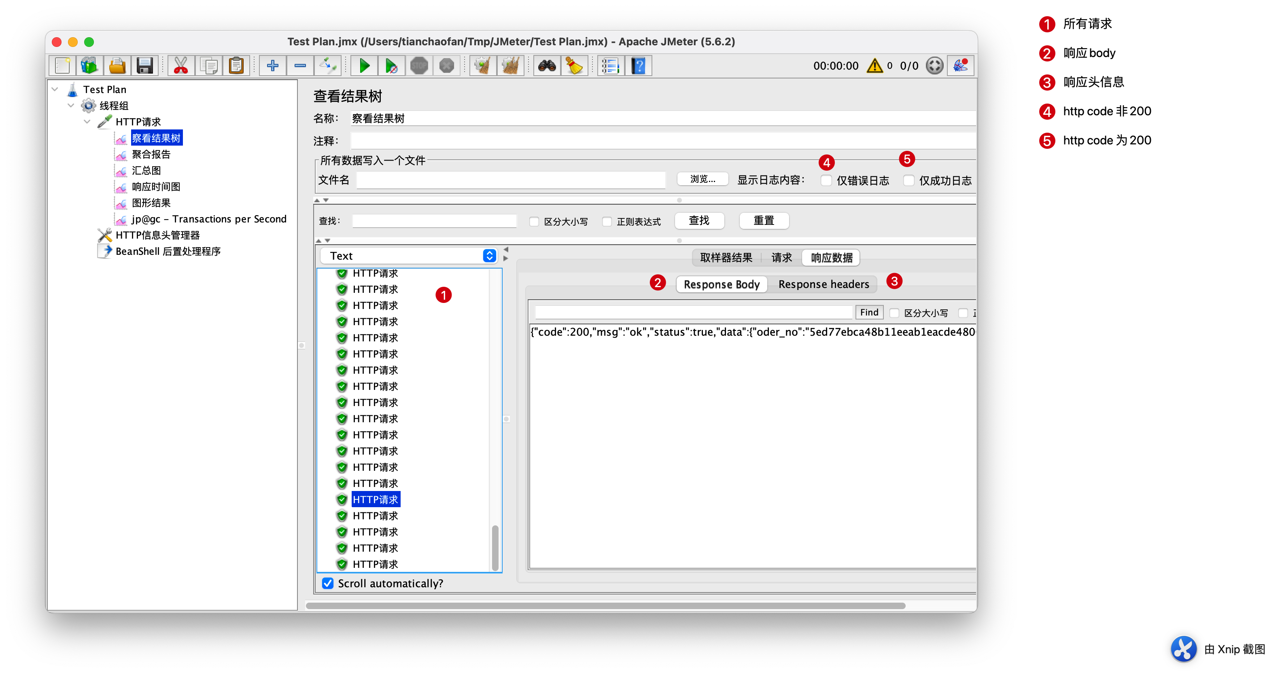Select BeanShell 后置处理程序 in tree
The image size is (1282, 673).
tap(168, 251)
